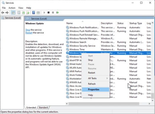Click gear icon of Windows Search service
The image size is (155, 114).
67,42
